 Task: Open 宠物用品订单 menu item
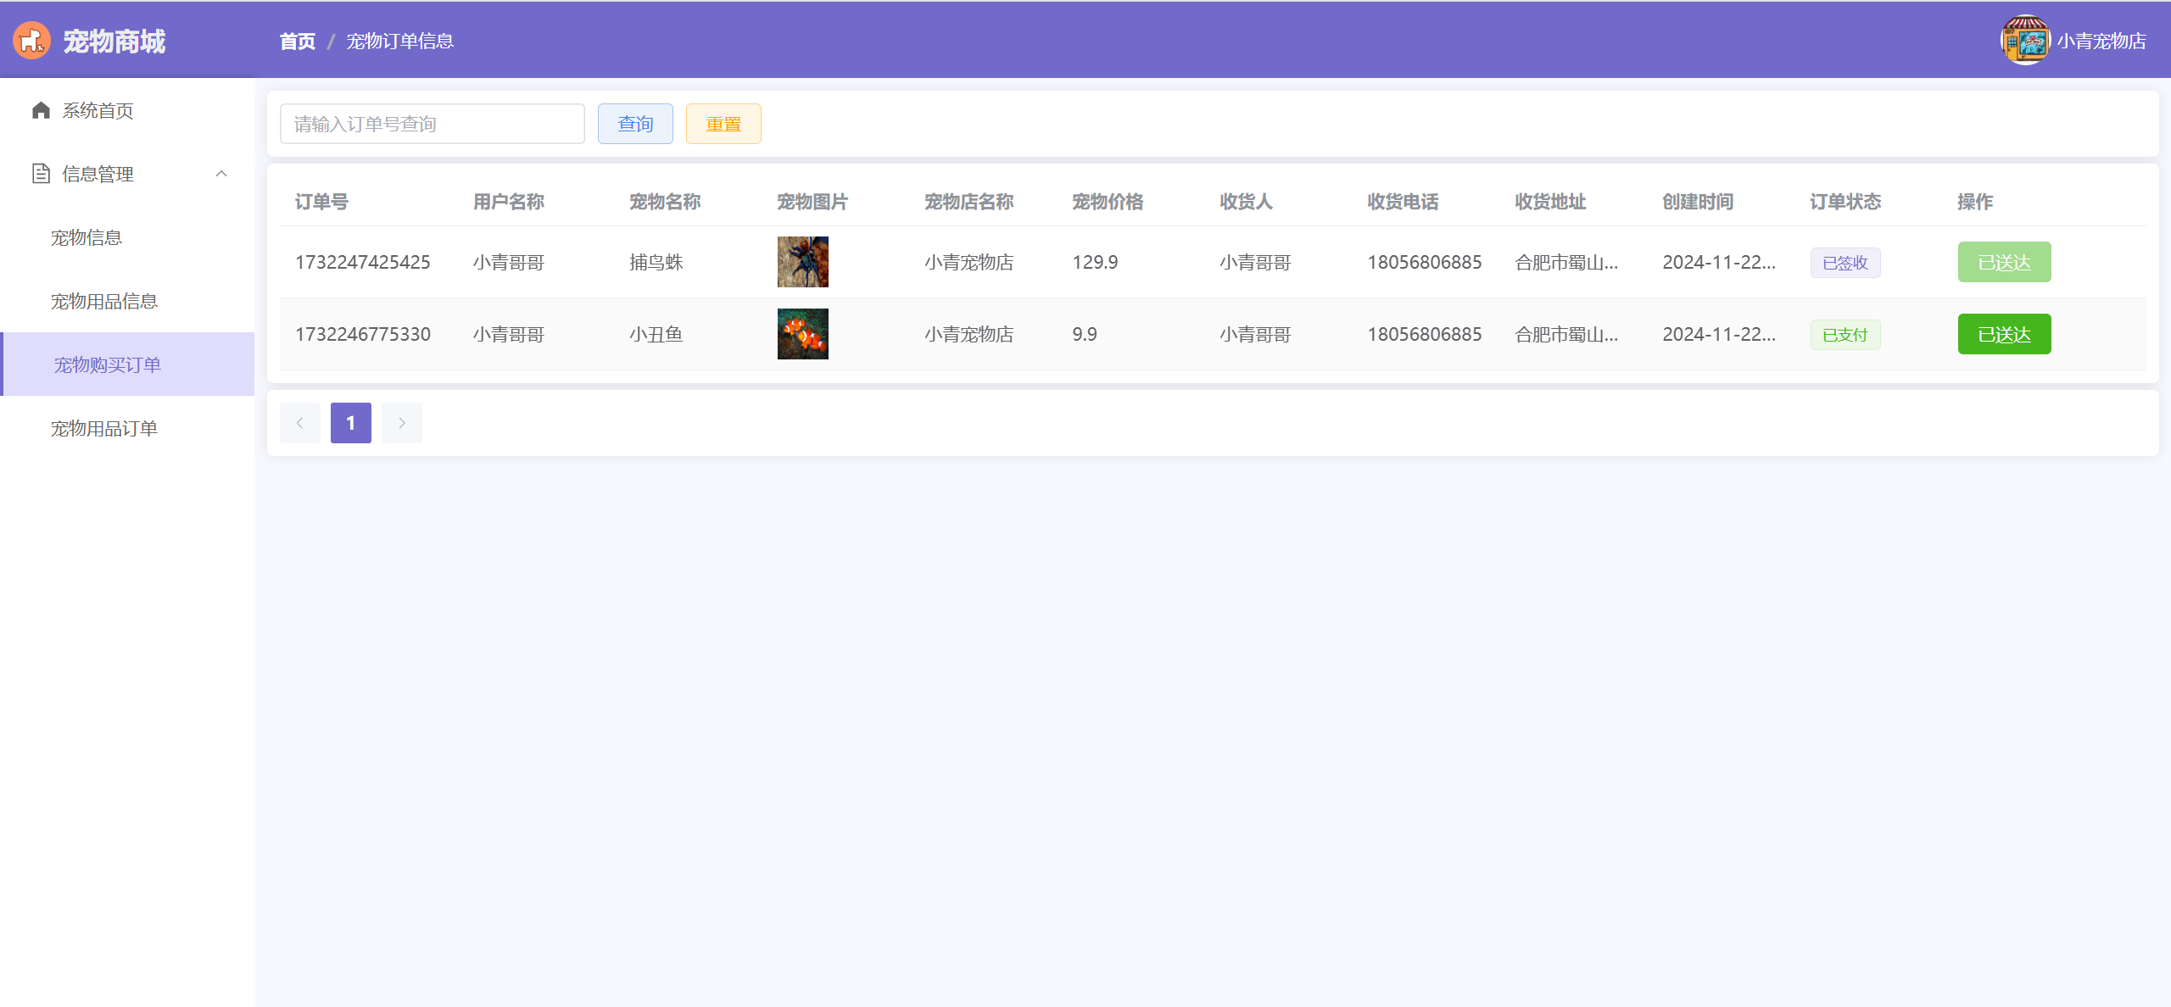point(104,428)
